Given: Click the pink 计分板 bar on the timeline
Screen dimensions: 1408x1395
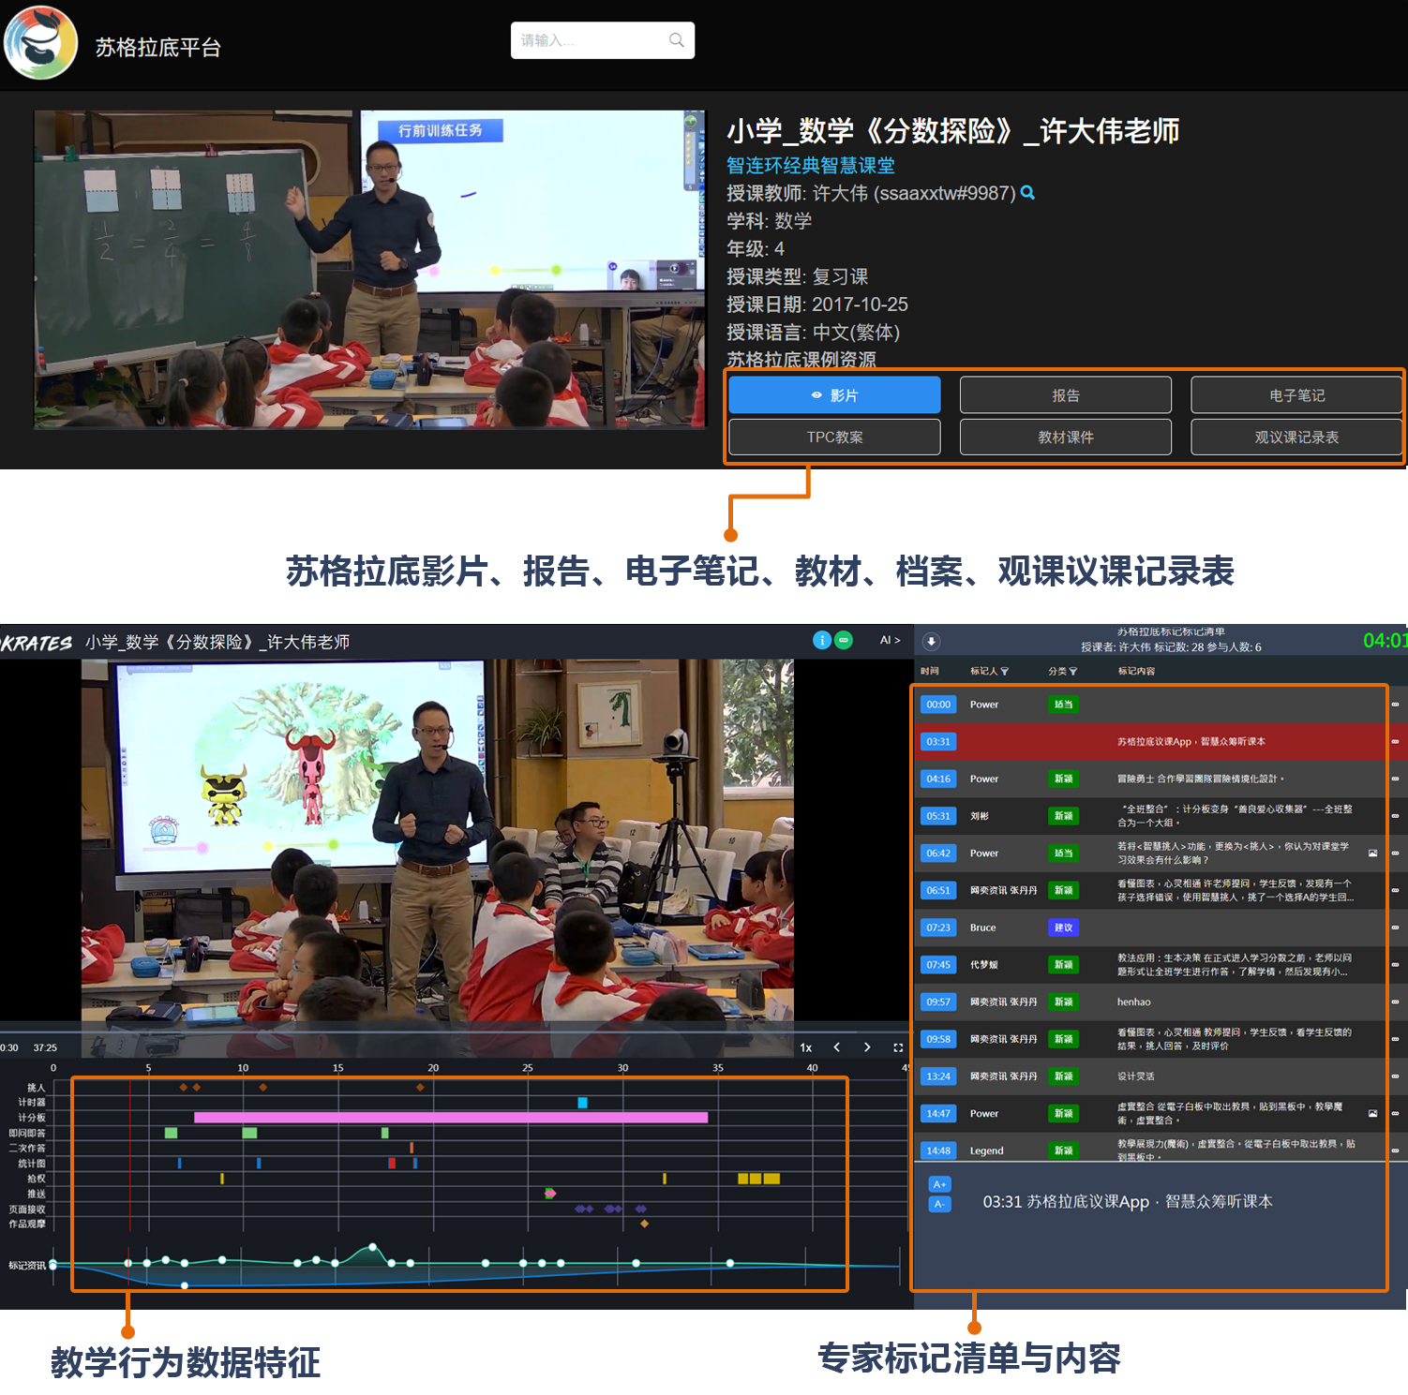Looking at the screenshot, I should pyautogui.click(x=450, y=1118).
